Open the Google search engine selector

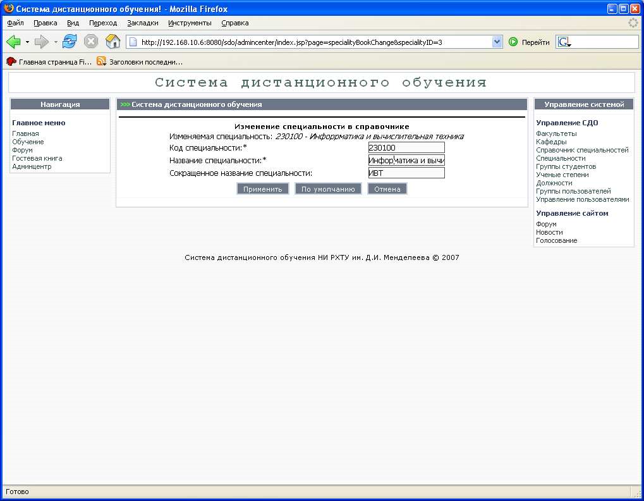564,42
